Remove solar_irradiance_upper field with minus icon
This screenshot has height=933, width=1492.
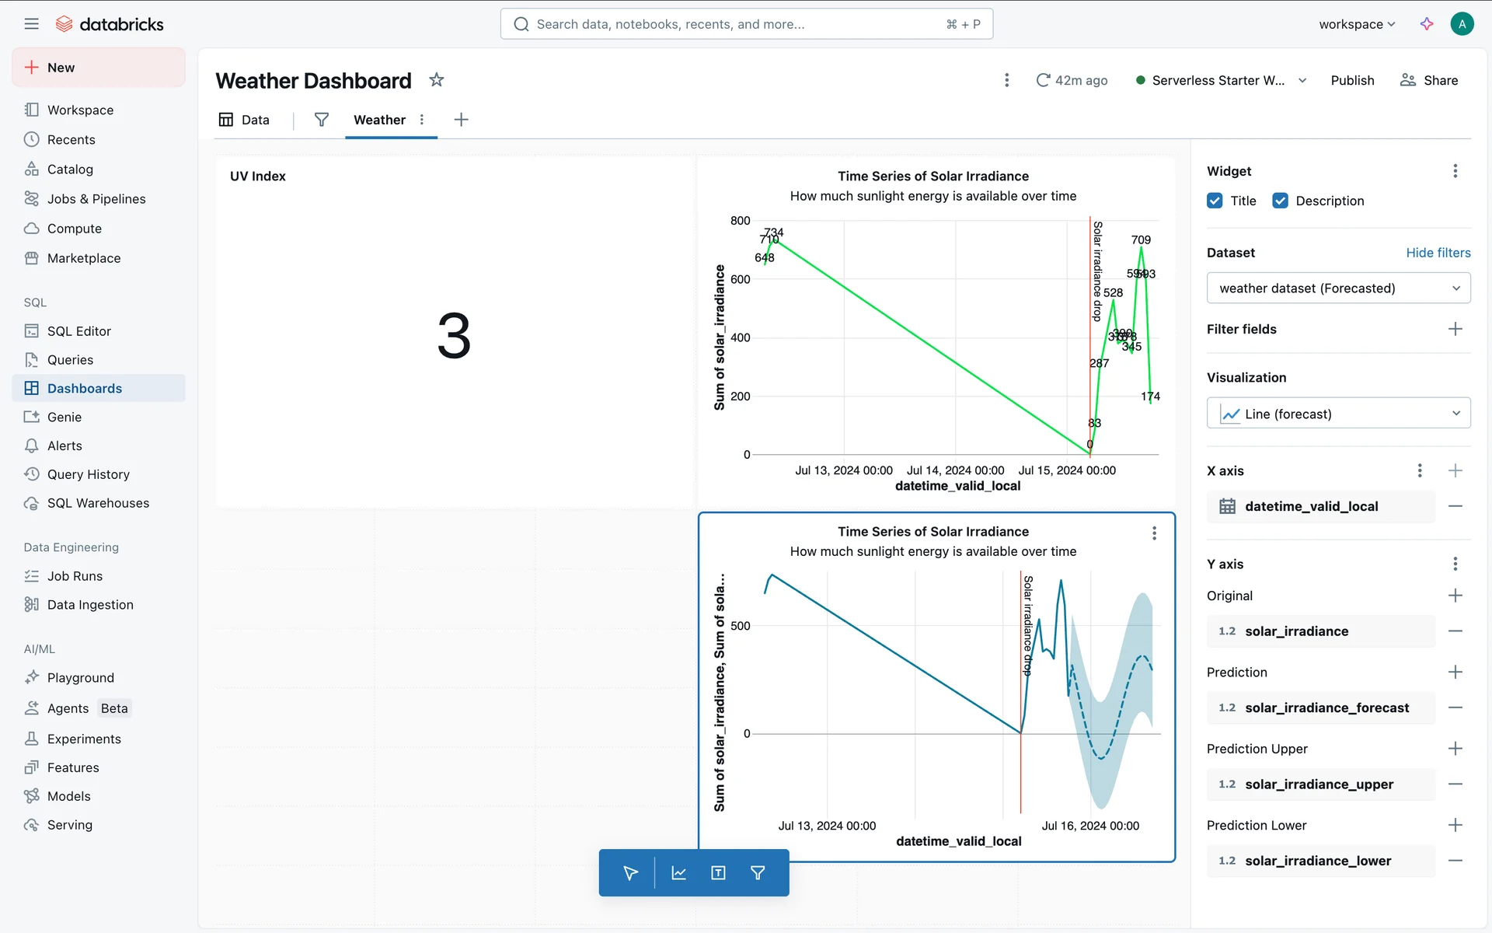[x=1455, y=784]
